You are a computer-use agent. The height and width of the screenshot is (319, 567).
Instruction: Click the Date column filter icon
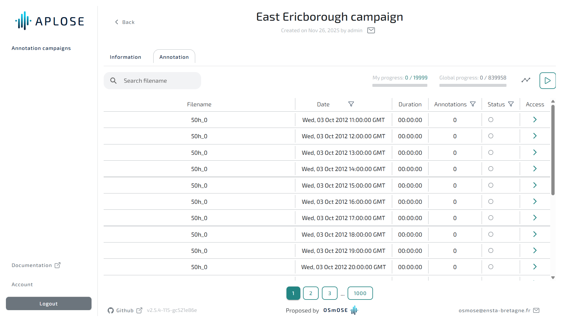click(x=351, y=104)
